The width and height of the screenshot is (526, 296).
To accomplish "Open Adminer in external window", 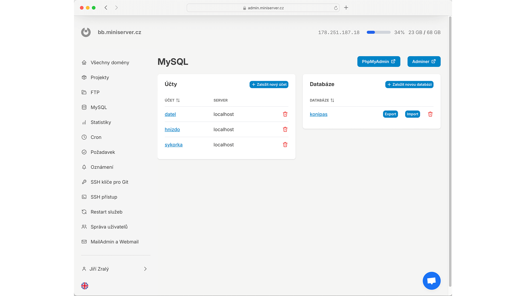I will click(424, 61).
